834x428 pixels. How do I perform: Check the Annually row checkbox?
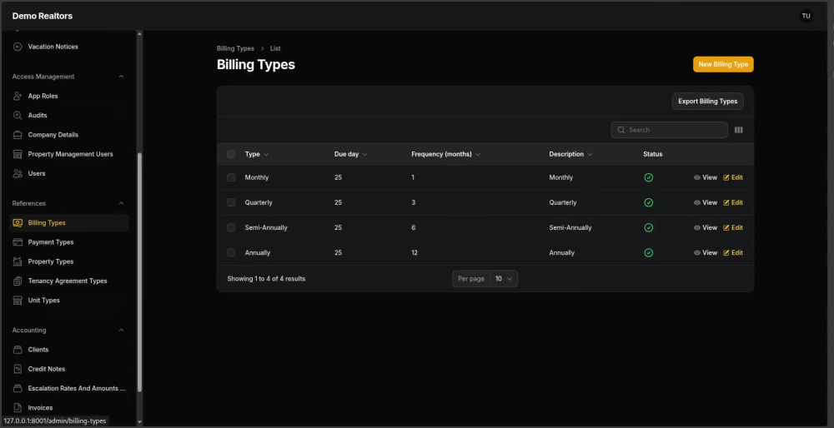(x=231, y=253)
